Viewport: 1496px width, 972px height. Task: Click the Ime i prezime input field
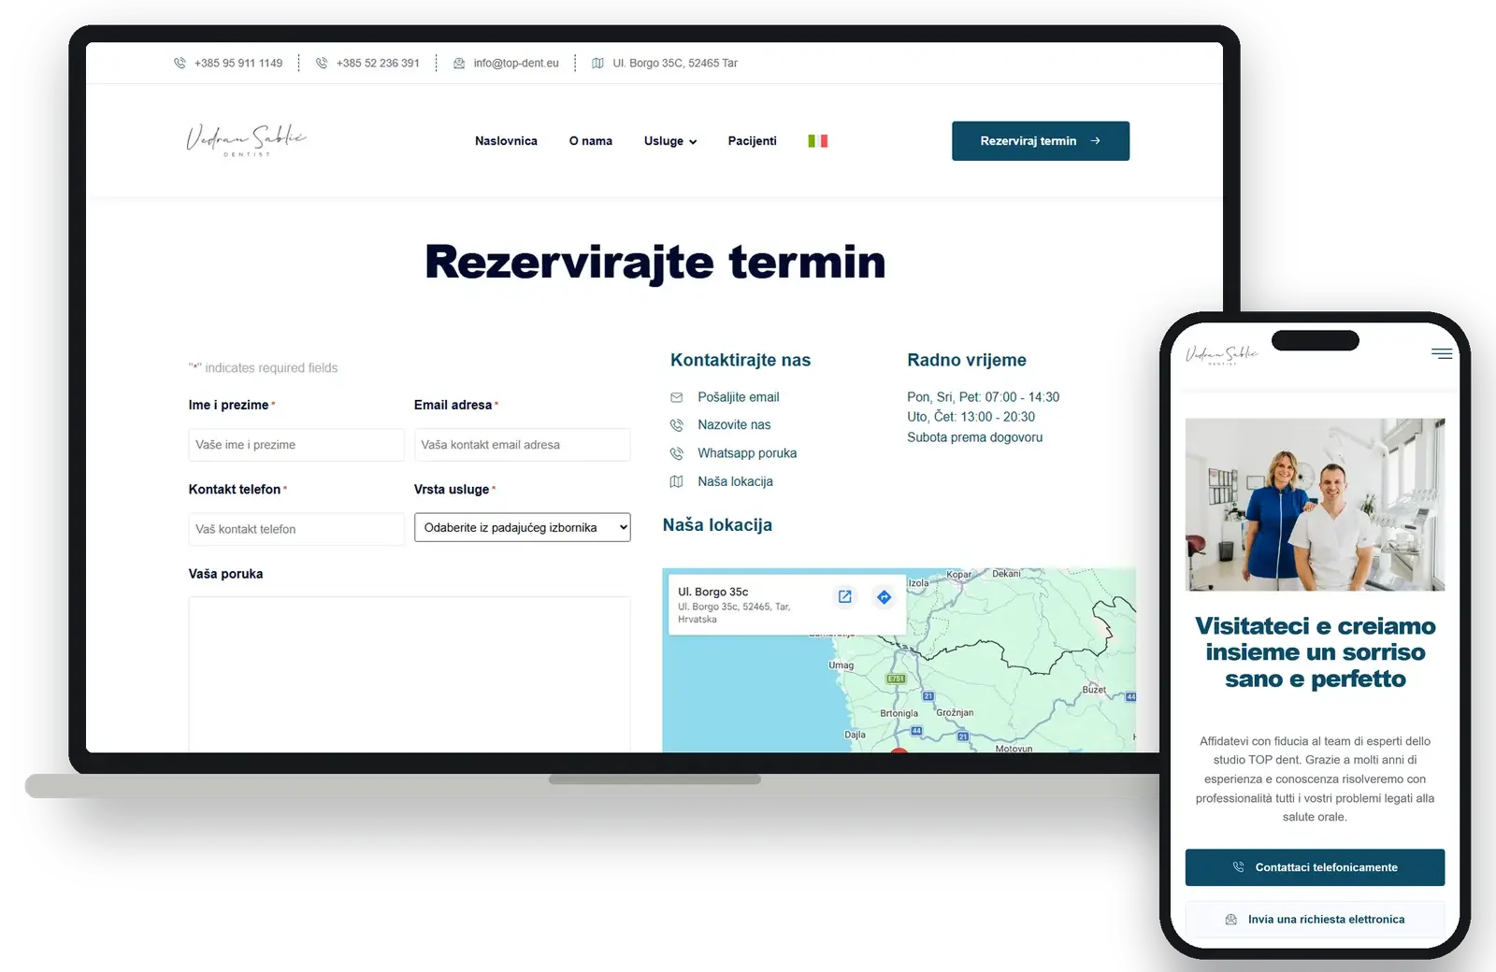point(296,445)
